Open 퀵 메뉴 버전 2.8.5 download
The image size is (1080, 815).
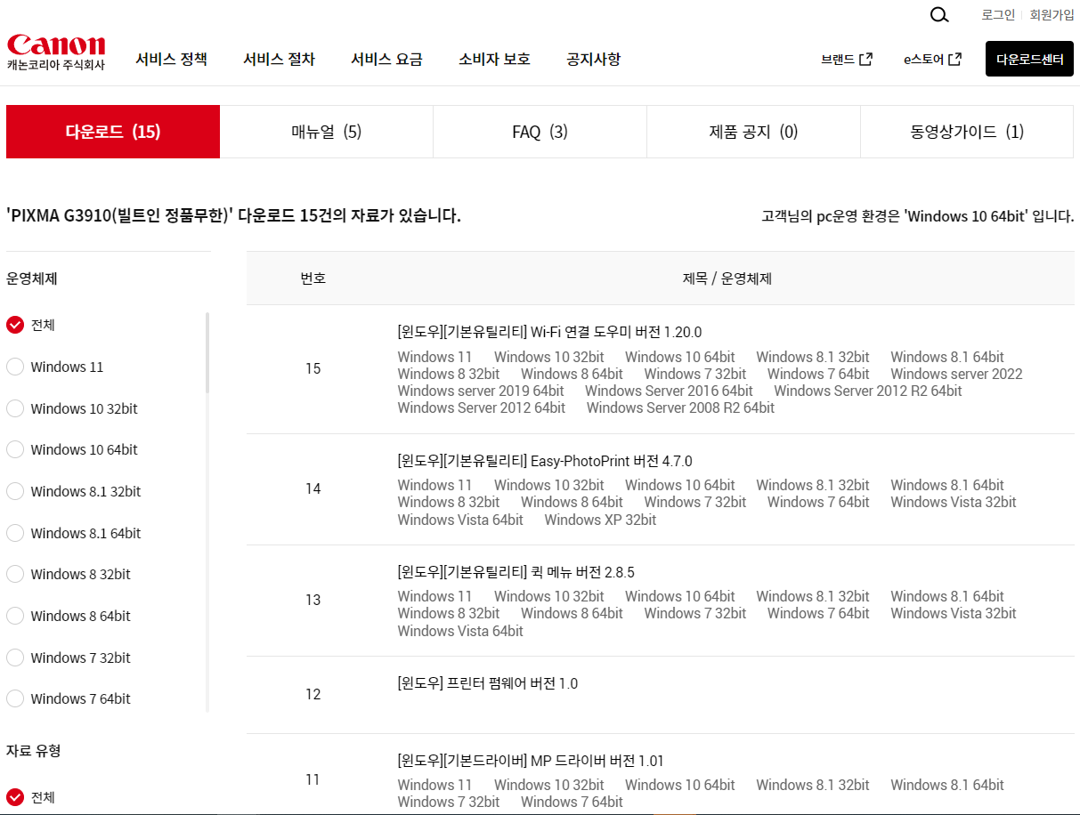(516, 572)
